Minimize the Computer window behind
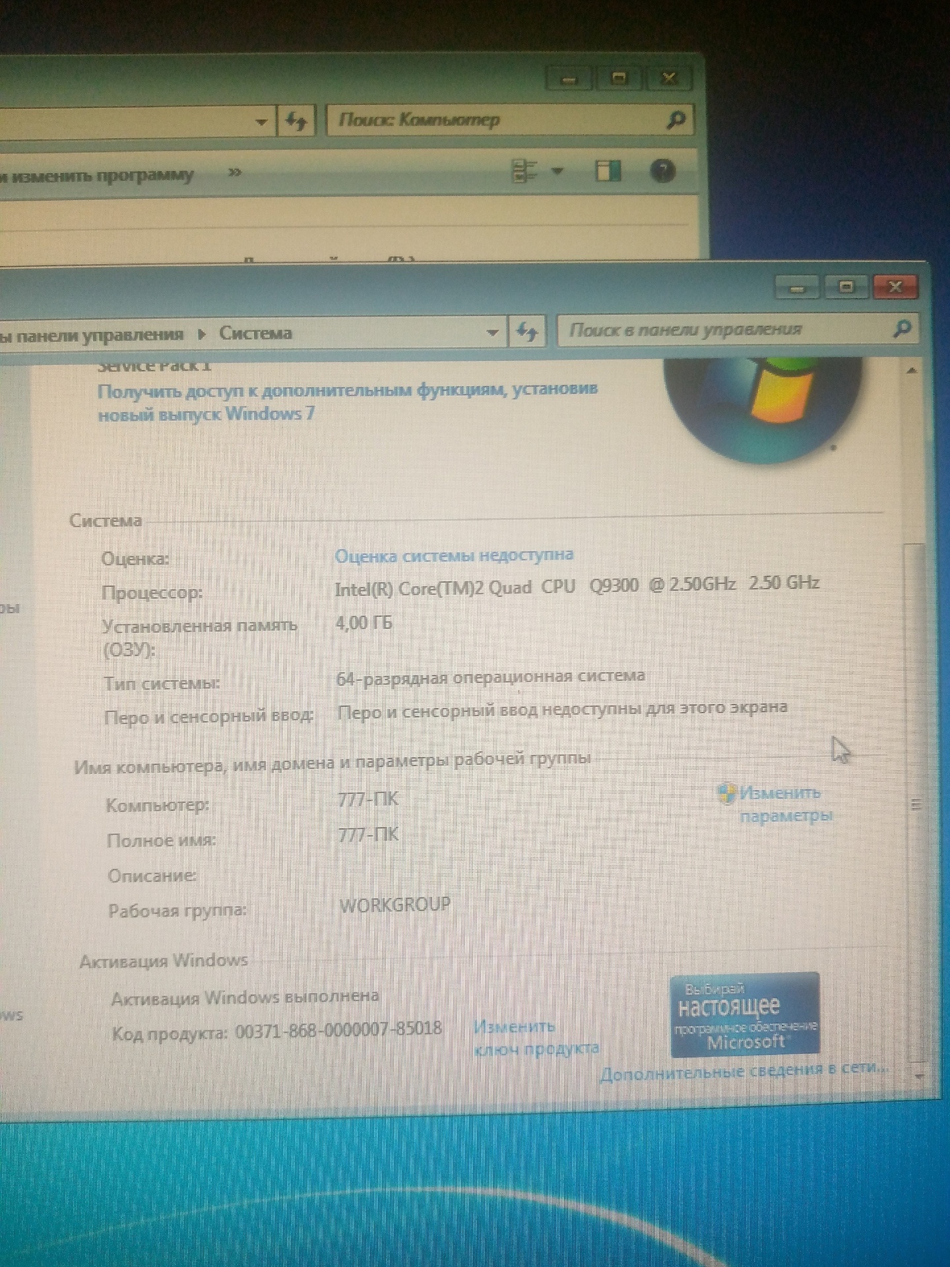 [x=570, y=80]
